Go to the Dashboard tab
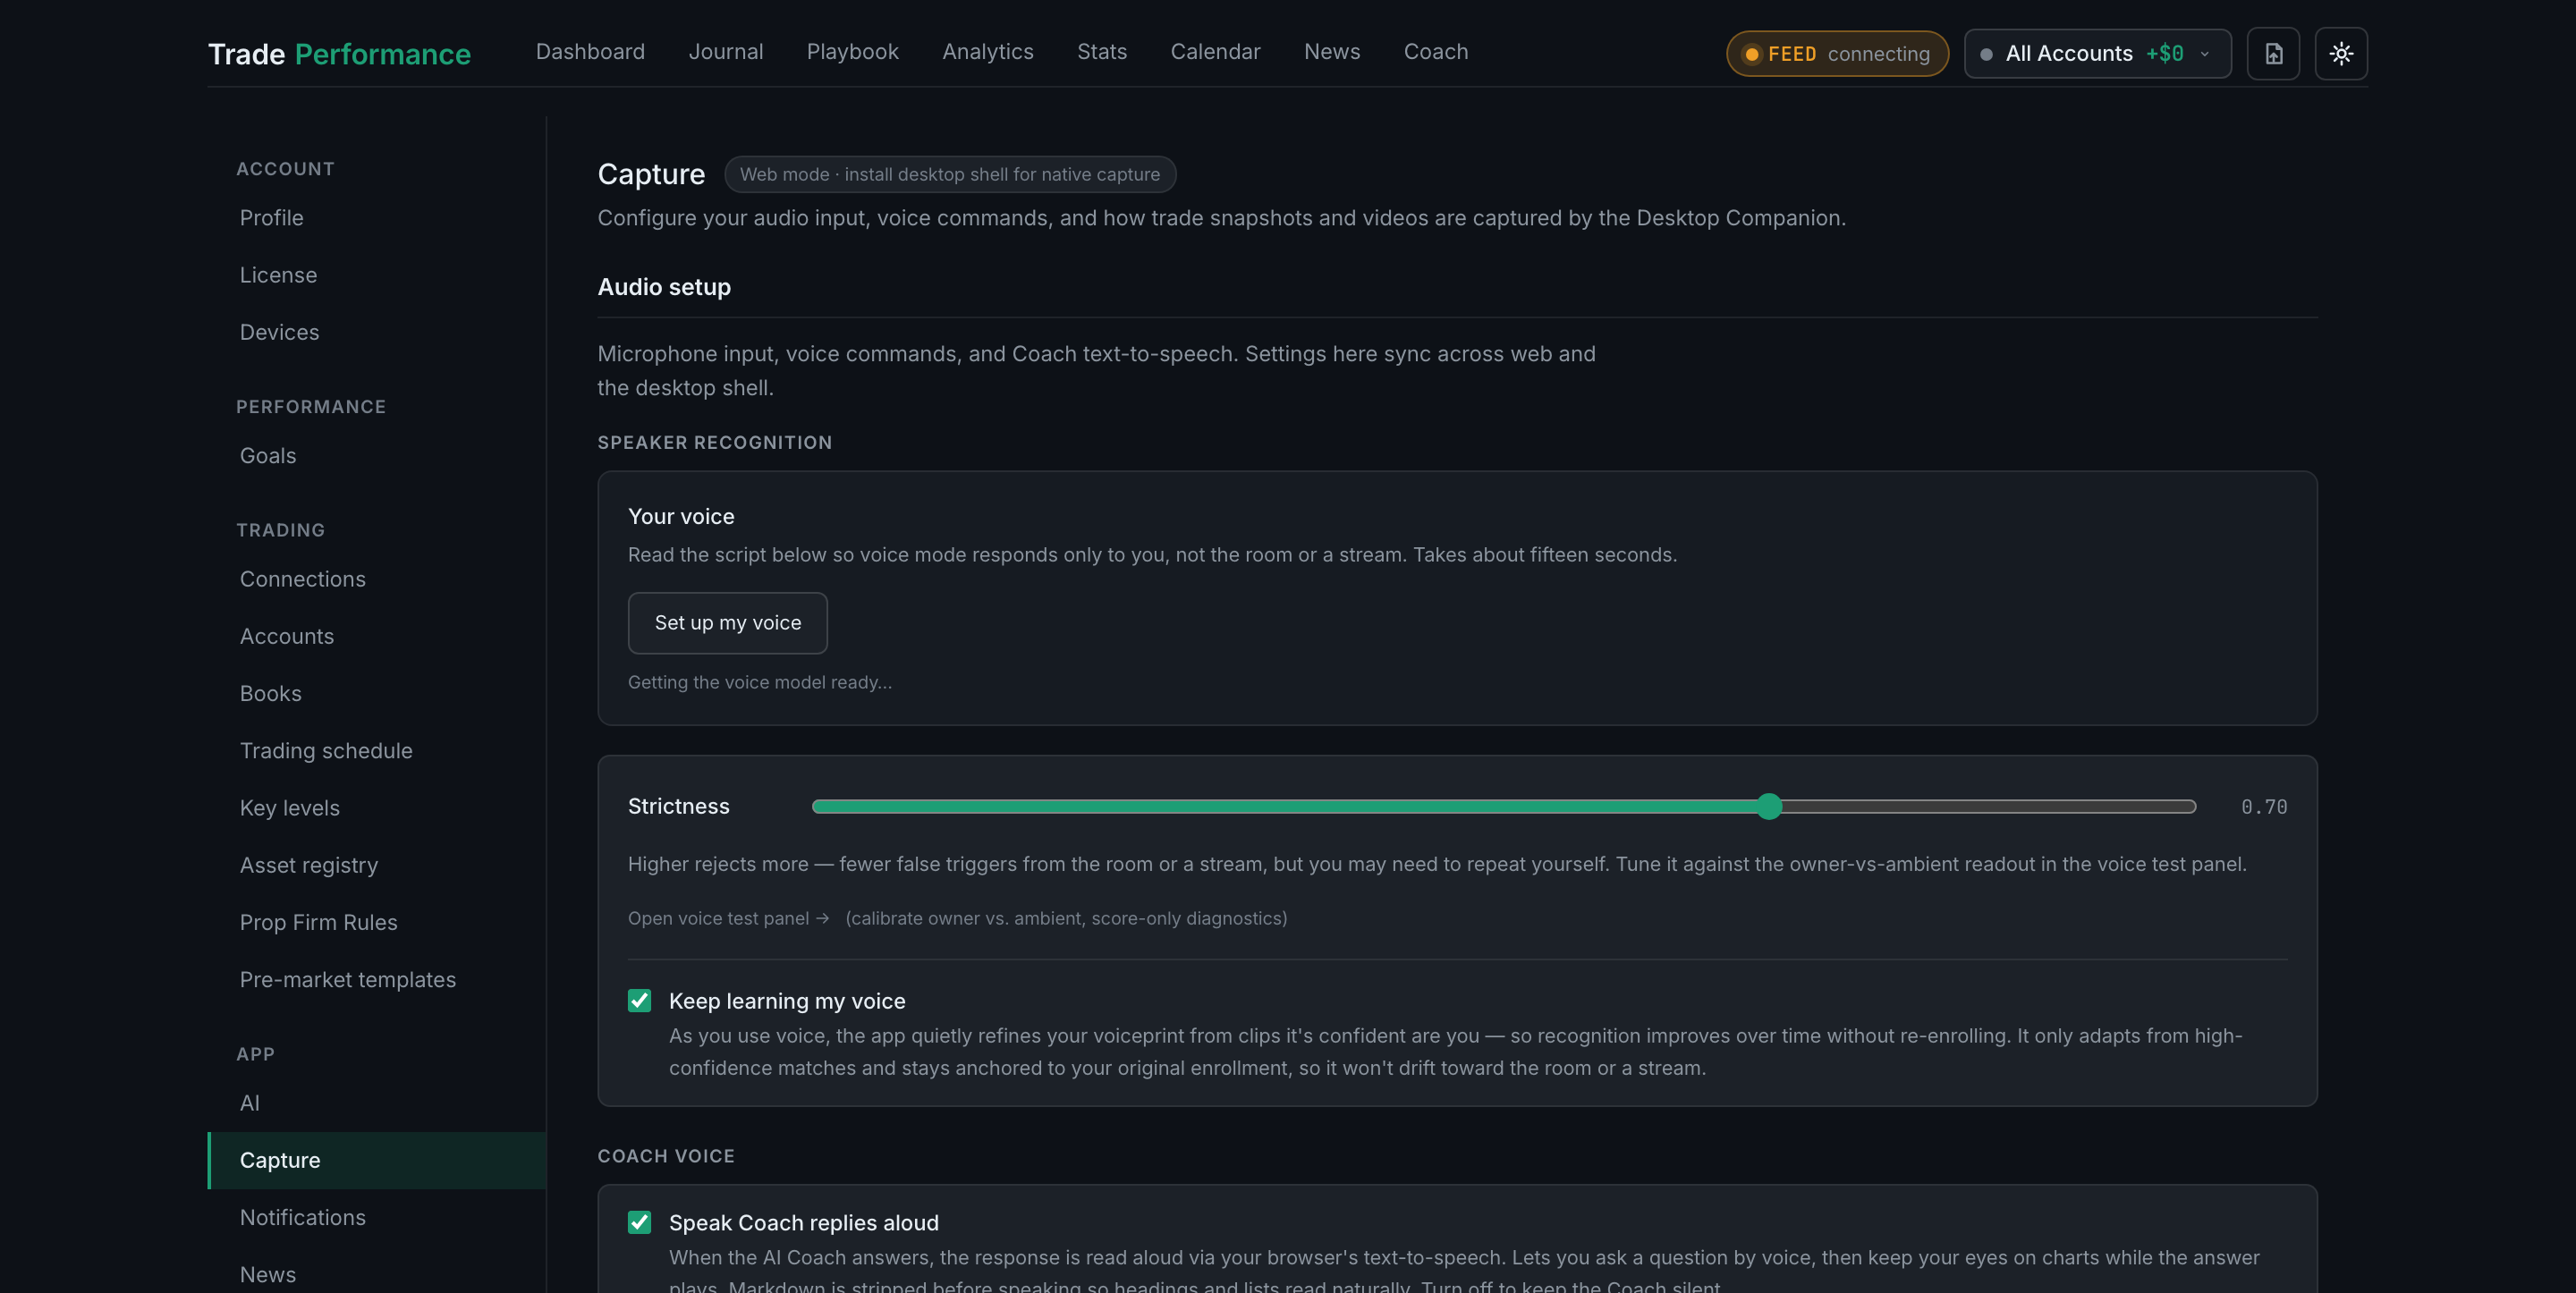 pos(590,52)
